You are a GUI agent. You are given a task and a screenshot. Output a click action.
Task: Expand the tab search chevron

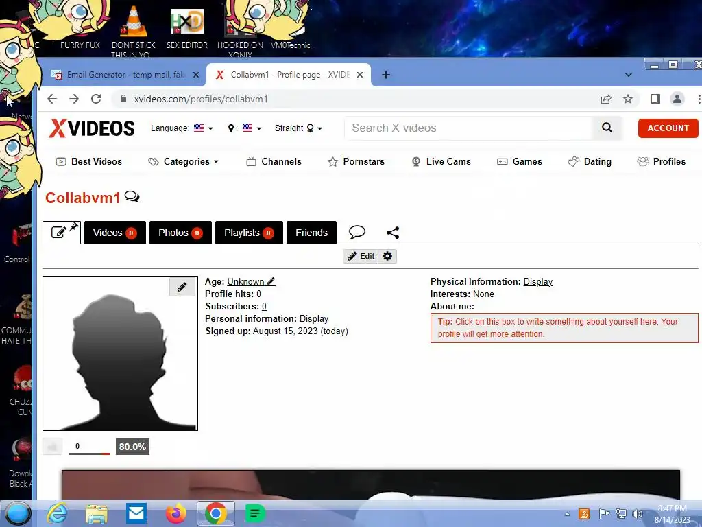click(x=628, y=75)
